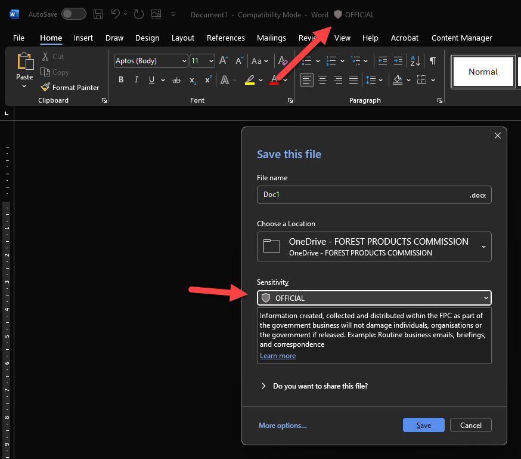Select Align Right

pyautogui.click(x=338, y=80)
